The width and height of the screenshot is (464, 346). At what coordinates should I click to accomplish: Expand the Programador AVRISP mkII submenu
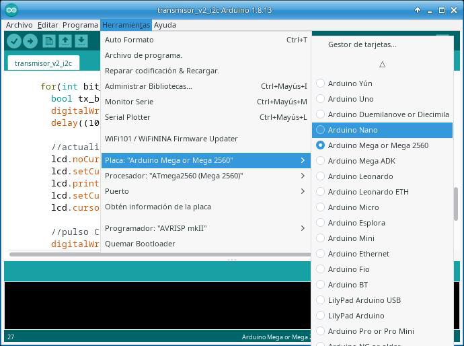[206, 228]
